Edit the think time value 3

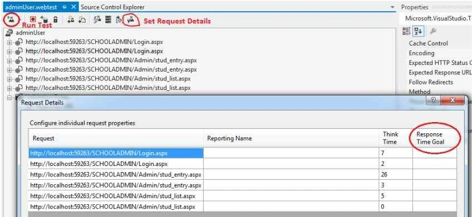[396, 185]
